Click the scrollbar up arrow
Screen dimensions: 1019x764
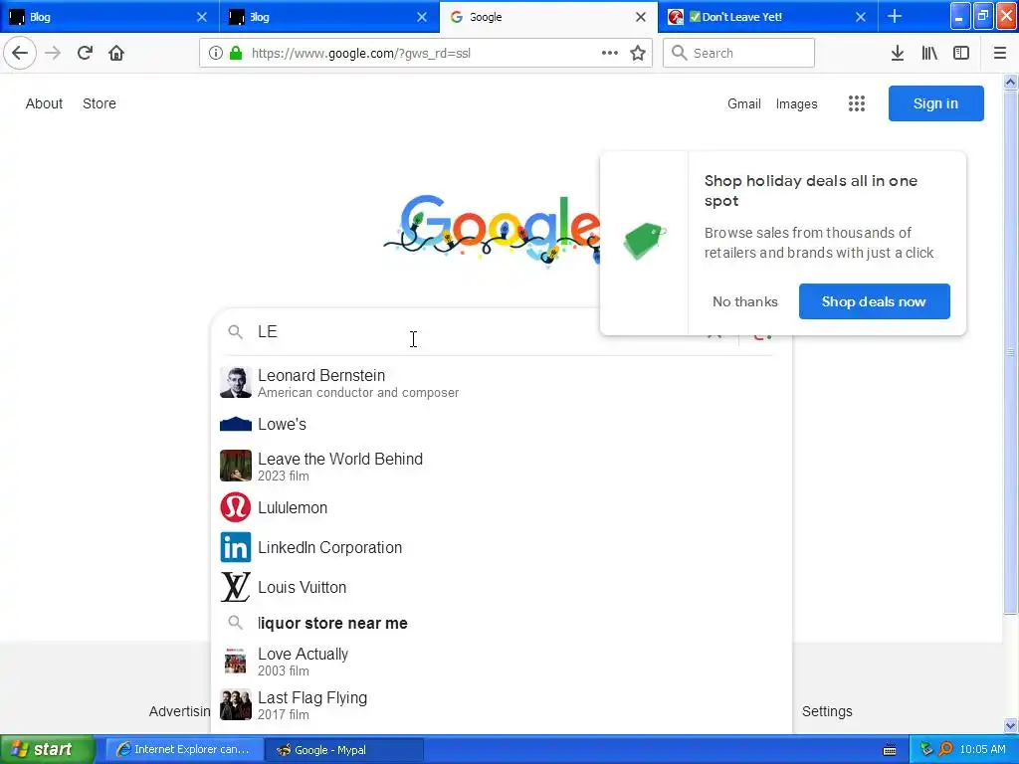1010,82
